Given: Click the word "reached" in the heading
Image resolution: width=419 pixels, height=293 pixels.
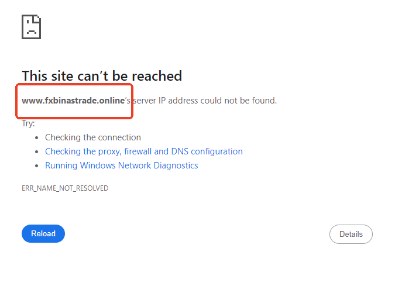Looking at the screenshot, I should (x=157, y=76).
